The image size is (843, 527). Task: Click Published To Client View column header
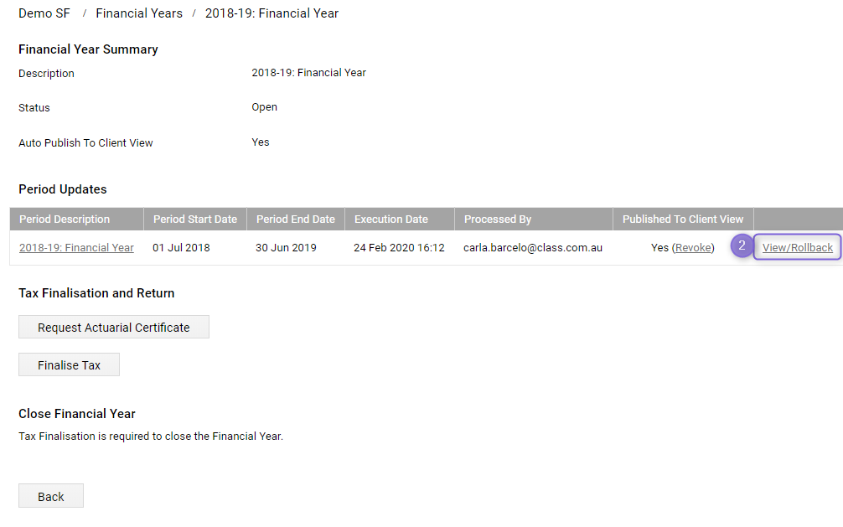click(x=683, y=220)
